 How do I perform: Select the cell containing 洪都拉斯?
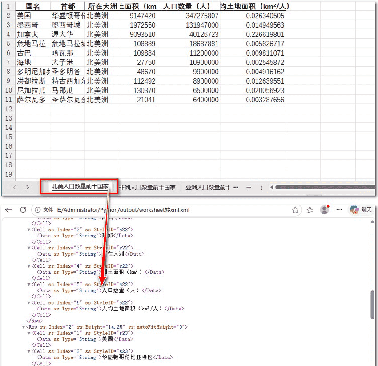(x=32, y=81)
